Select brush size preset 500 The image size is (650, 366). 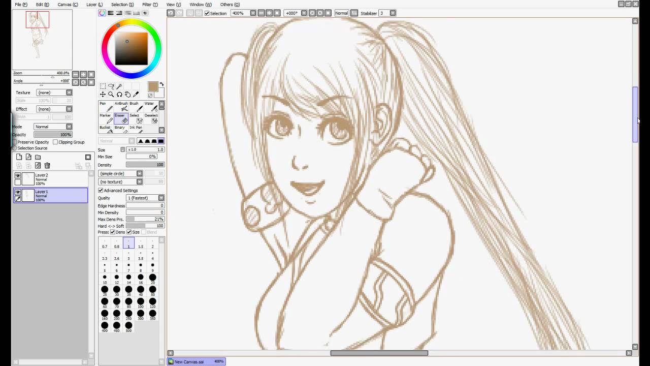coord(128,327)
